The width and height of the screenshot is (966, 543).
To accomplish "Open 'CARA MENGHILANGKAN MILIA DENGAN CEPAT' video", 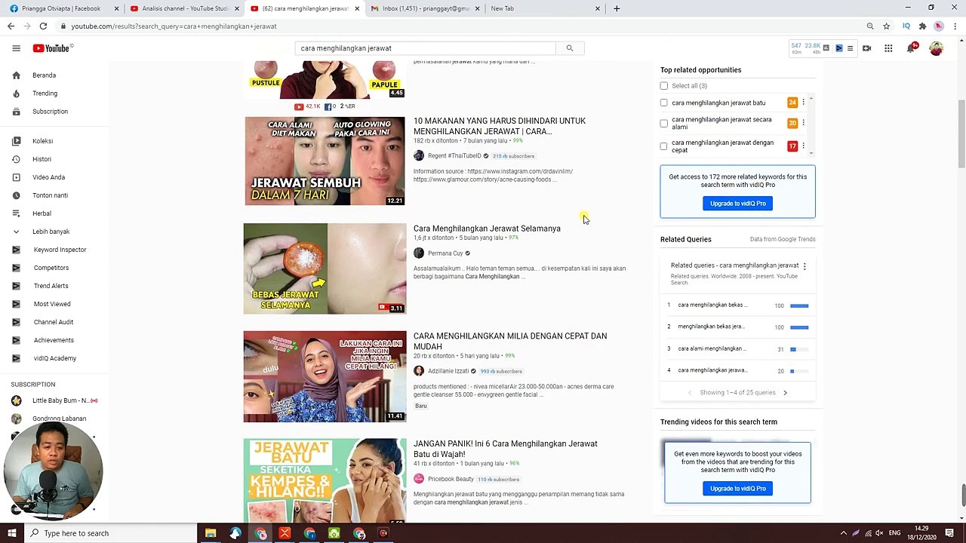I will coord(510,342).
